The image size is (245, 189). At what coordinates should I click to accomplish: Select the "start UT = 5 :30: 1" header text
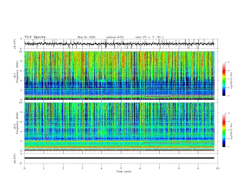(149, 37)
